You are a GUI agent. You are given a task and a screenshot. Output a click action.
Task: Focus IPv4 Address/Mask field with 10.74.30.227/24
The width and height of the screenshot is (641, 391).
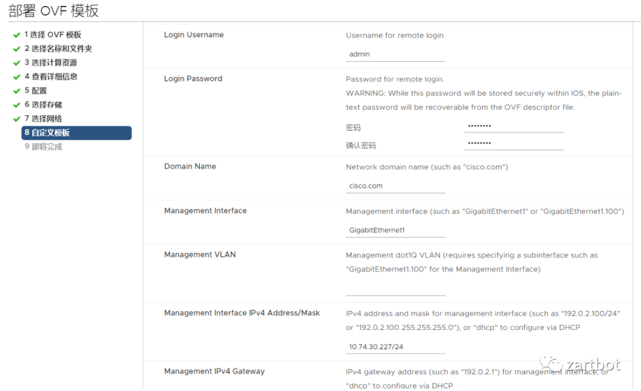[x=395, y=347]
